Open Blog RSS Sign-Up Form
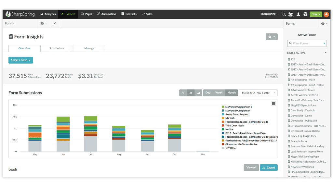 tap(302, 106)
